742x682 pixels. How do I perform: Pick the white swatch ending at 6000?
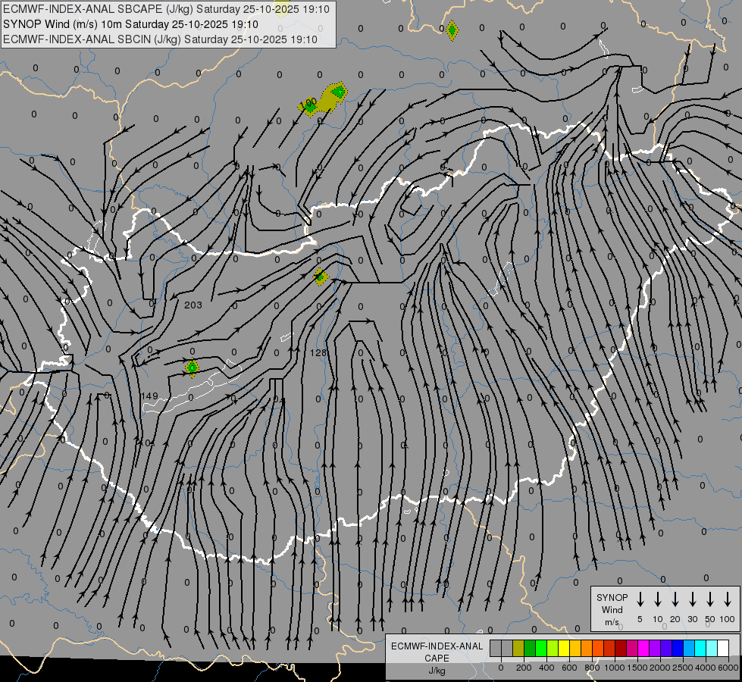(723, 649)
